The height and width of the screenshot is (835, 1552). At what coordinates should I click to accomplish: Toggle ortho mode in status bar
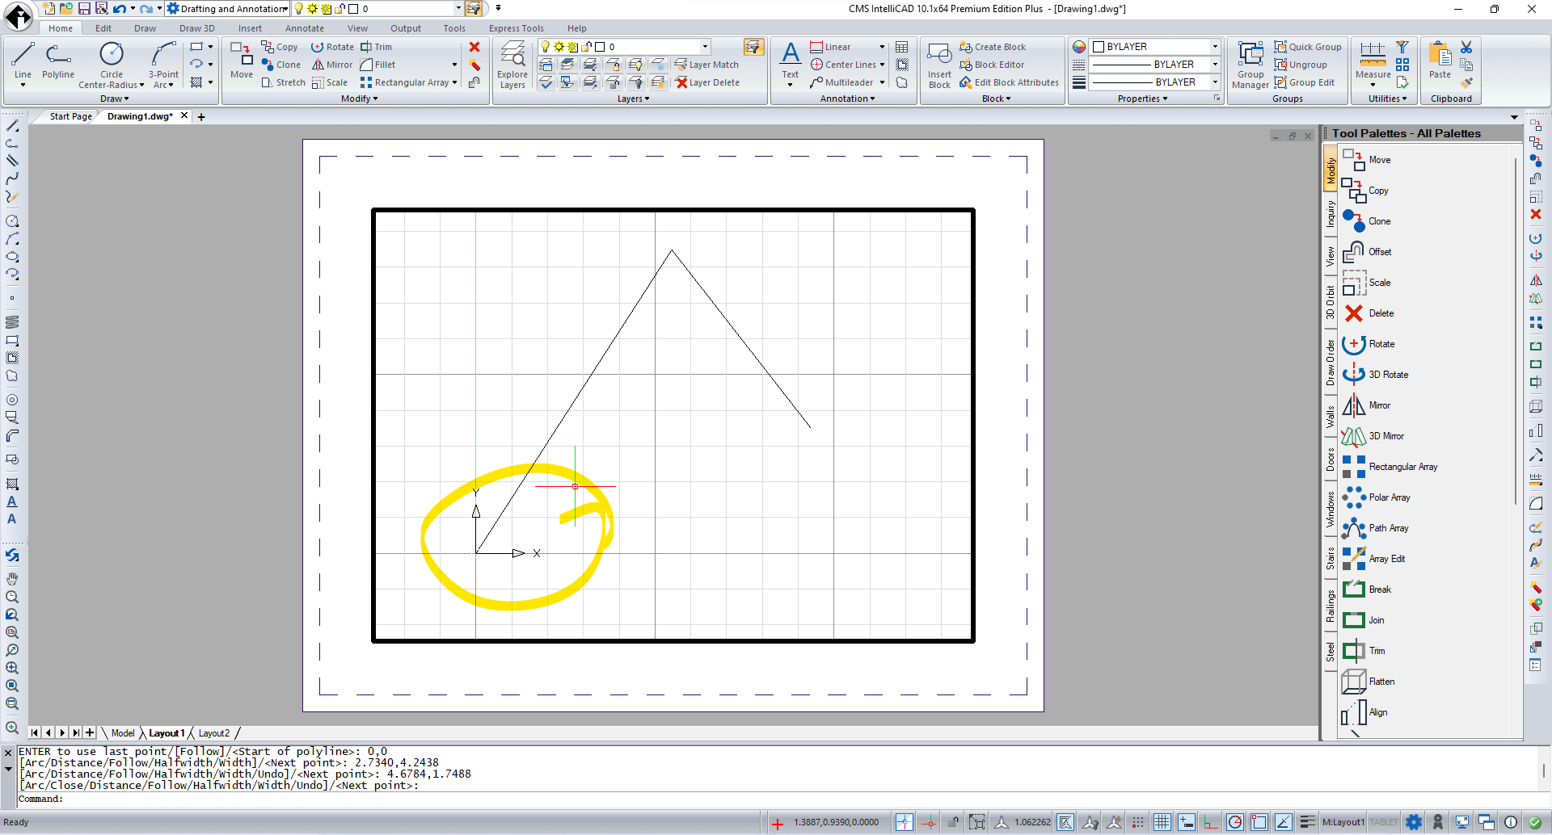1210,822
